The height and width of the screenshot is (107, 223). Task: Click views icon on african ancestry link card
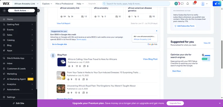[x=61, y=16]
